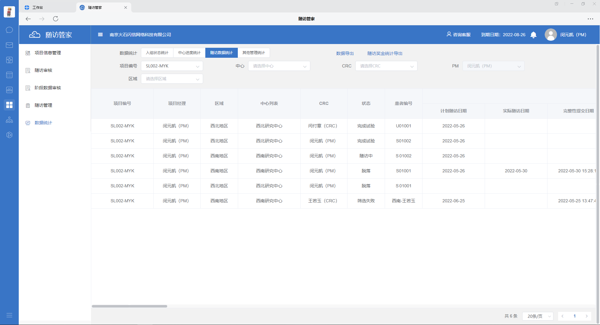600x325 pixels.
Task: Open the calendar icon in left sidebar
Action: click(9, 75)
